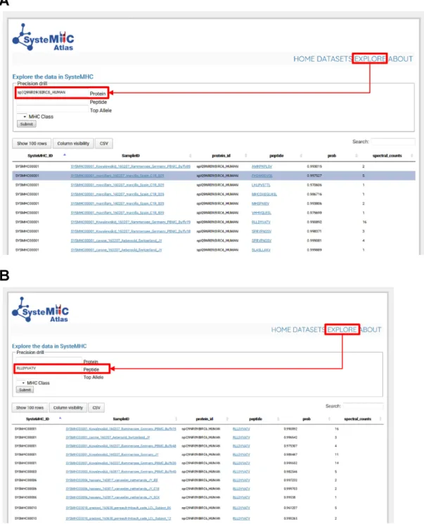Click prob value 0.961207 in panel B

[290, 508]
